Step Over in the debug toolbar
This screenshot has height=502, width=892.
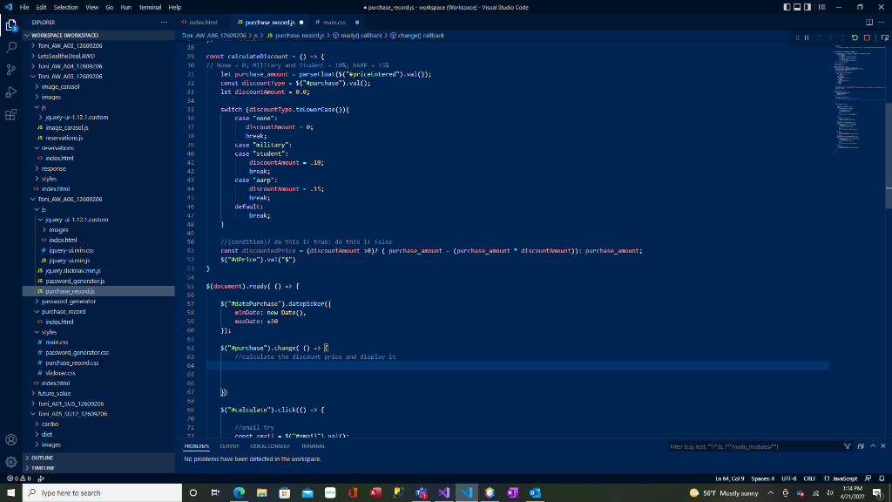[x=818, y=37]
